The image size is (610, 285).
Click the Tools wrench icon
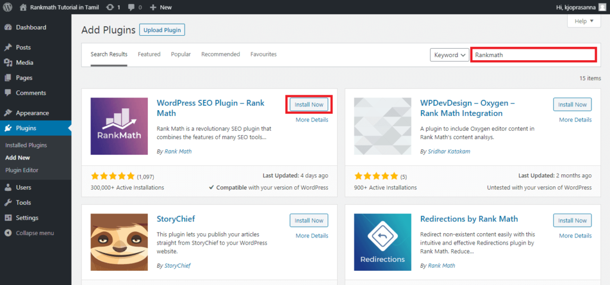(x=8, y=202)
